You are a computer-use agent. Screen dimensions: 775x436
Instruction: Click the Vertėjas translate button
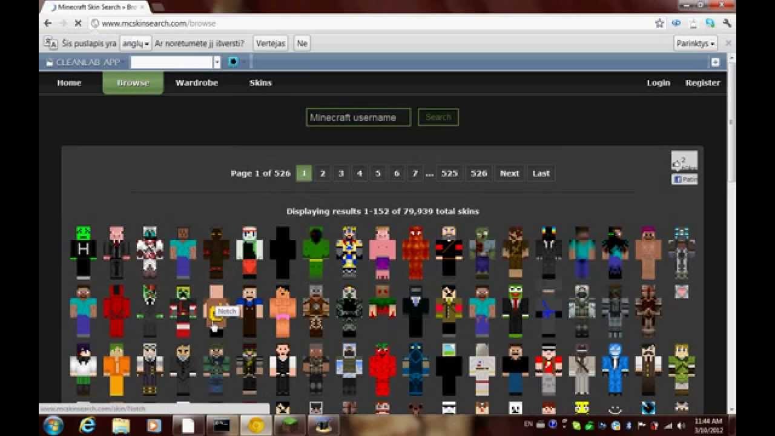tap(271, 43)
